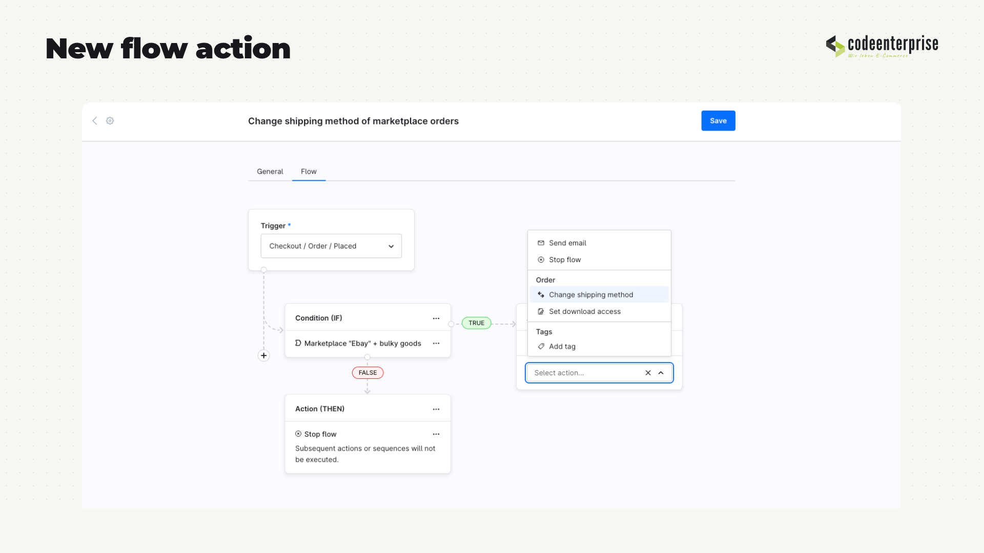Choose Send email from action list
Image resolution: width=984 pixels, height=553 pixels.
(x=599, y=243)
